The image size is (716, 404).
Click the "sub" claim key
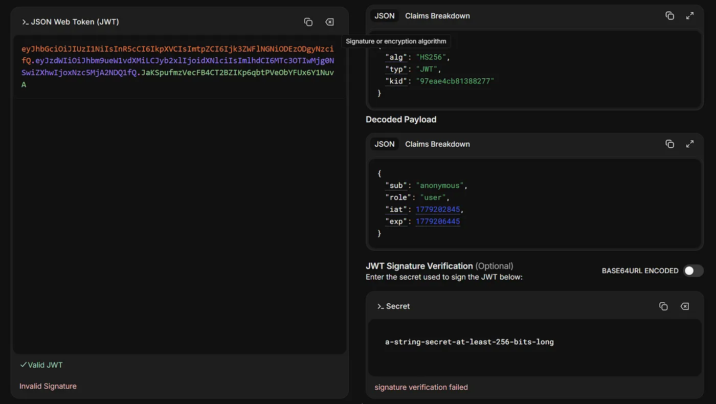396,186
